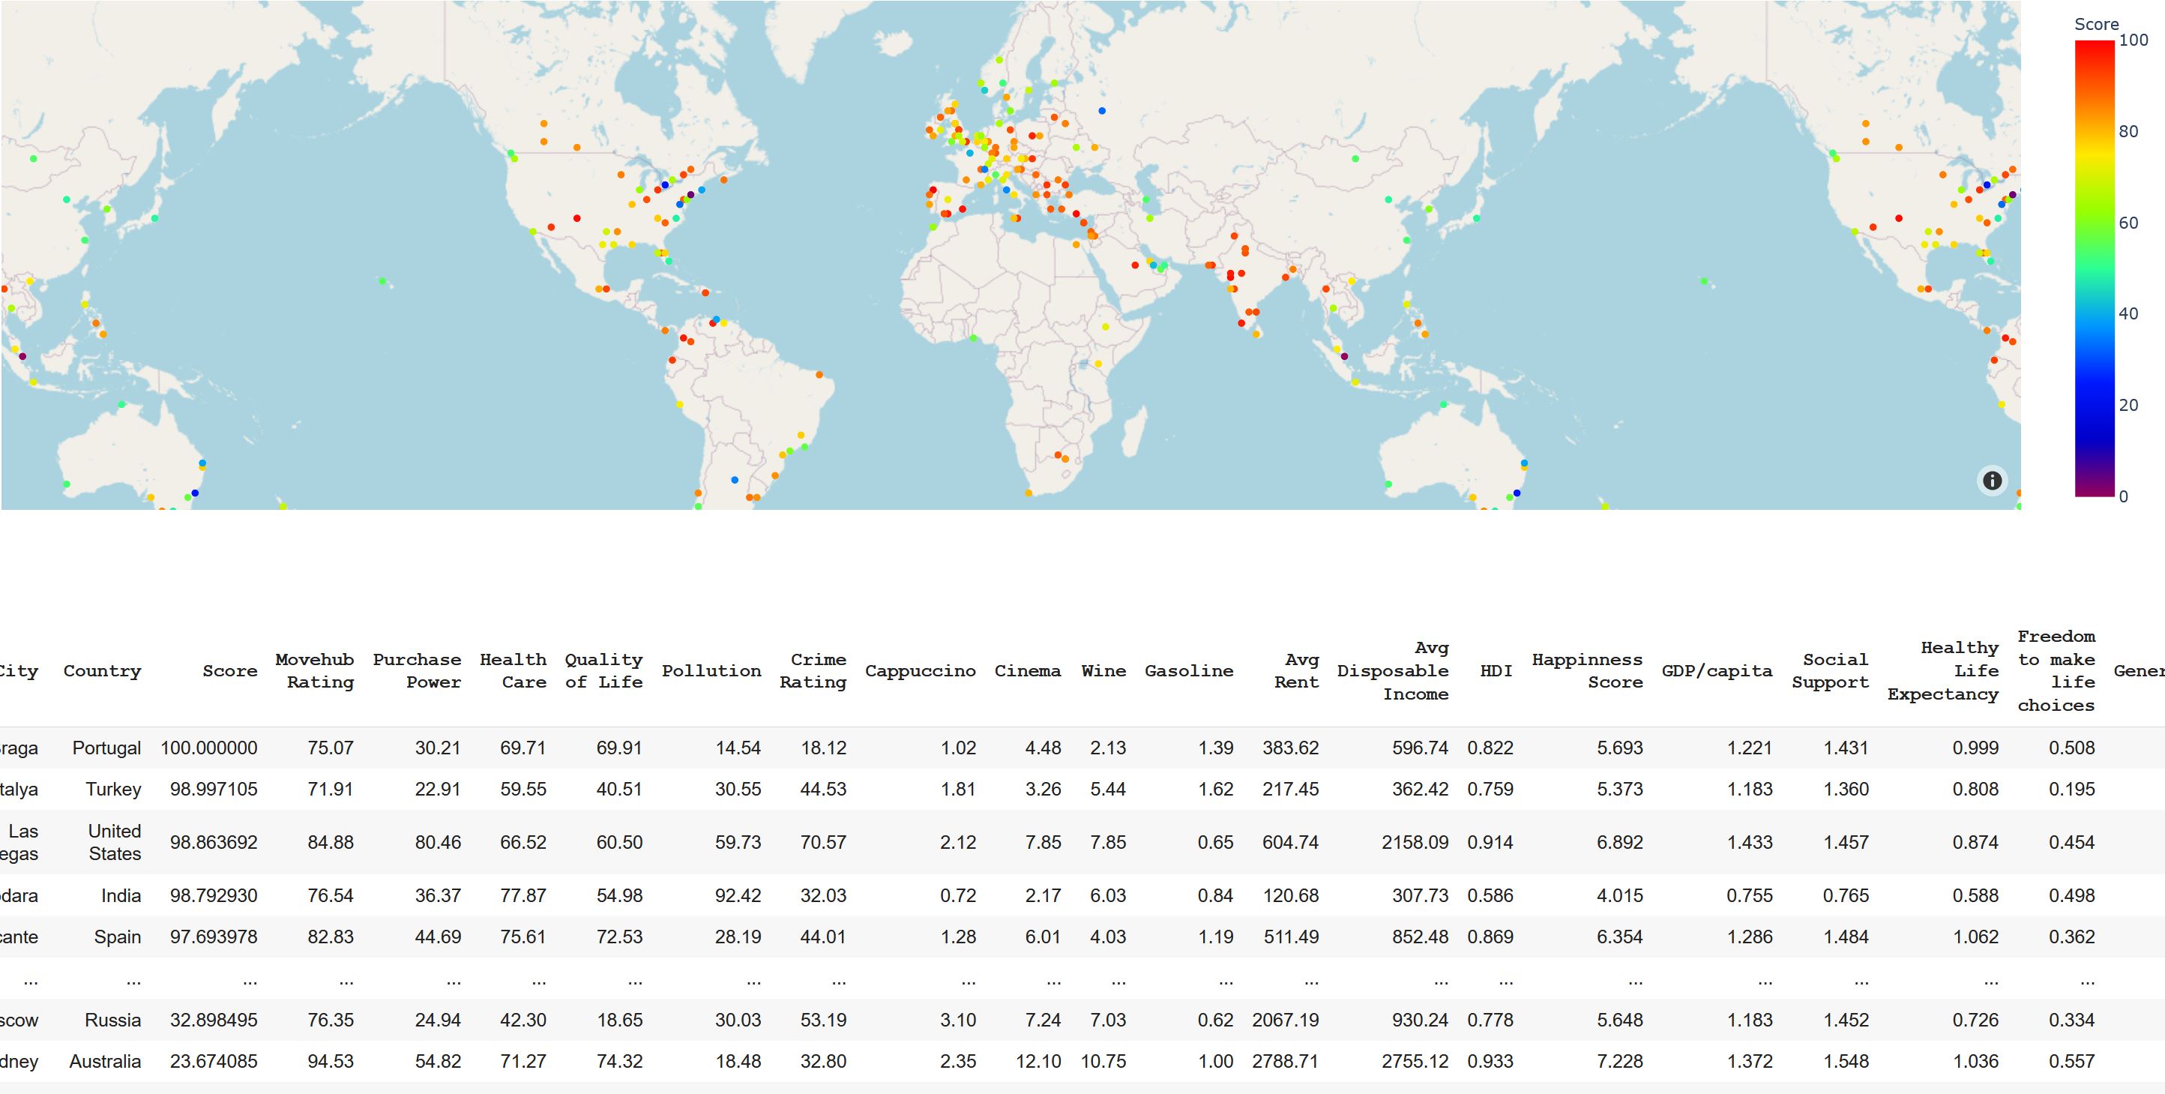Click the map attribution info icon
The height and width of the screenshot is (1094, 2165).
1992,480
